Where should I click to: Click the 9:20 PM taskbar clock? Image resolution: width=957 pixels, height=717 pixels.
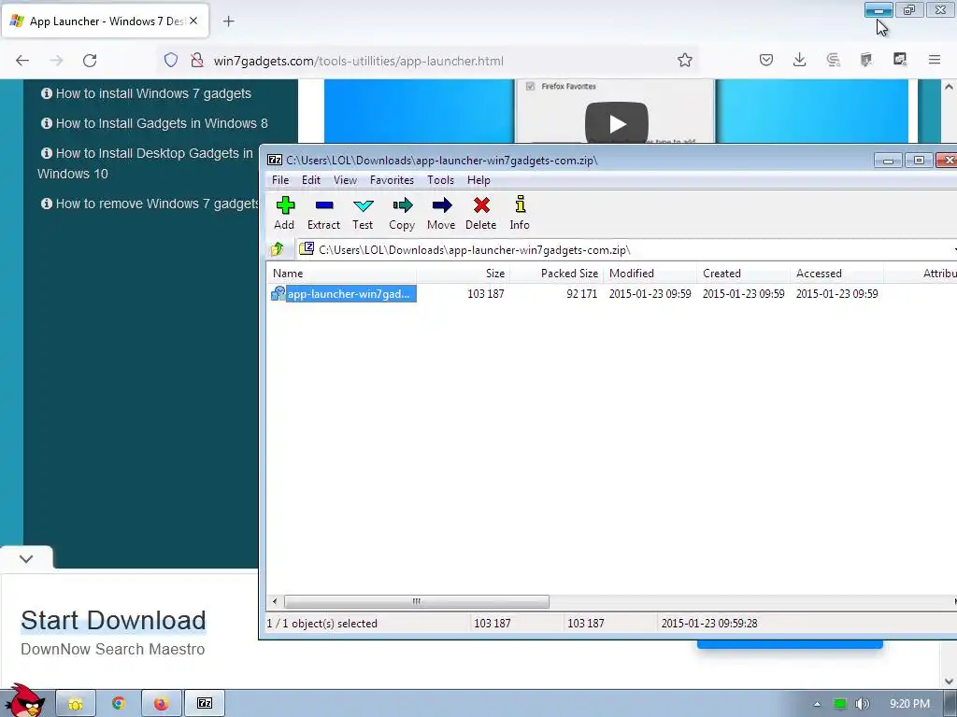(909, 704)
